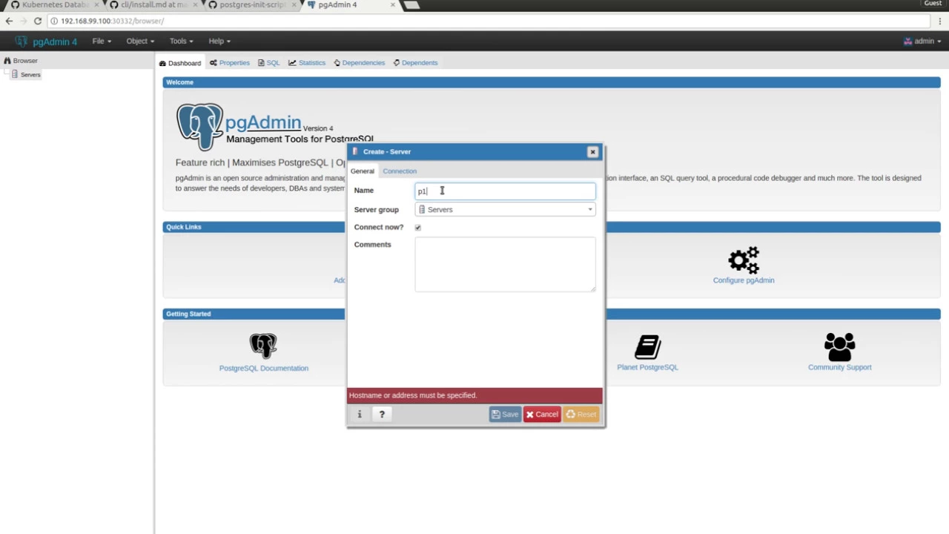The image size is (949, 534).
Task: Open the Object menu
Action: 140,41
